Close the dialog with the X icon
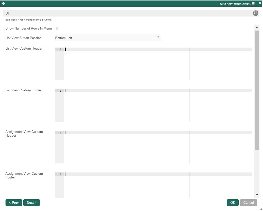This screenshot has height=211, width=263. [260, 3]
